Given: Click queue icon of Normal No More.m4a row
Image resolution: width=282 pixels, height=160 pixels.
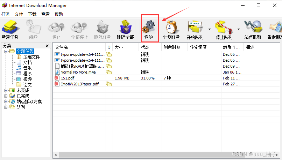Looking at the screenshot, I should (109, 72).
